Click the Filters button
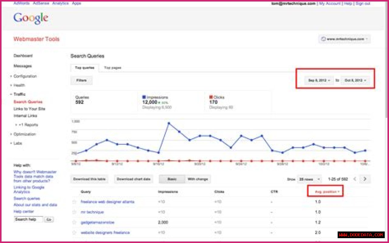 pyautogui.click(x=81, y=81)
